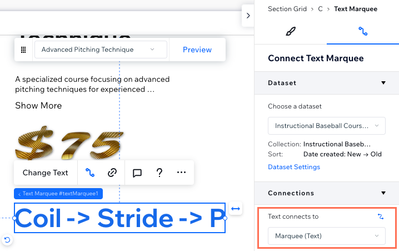
Task: Click the undo rotate icon
Action: pyautogui.click(x=7, y=240)
